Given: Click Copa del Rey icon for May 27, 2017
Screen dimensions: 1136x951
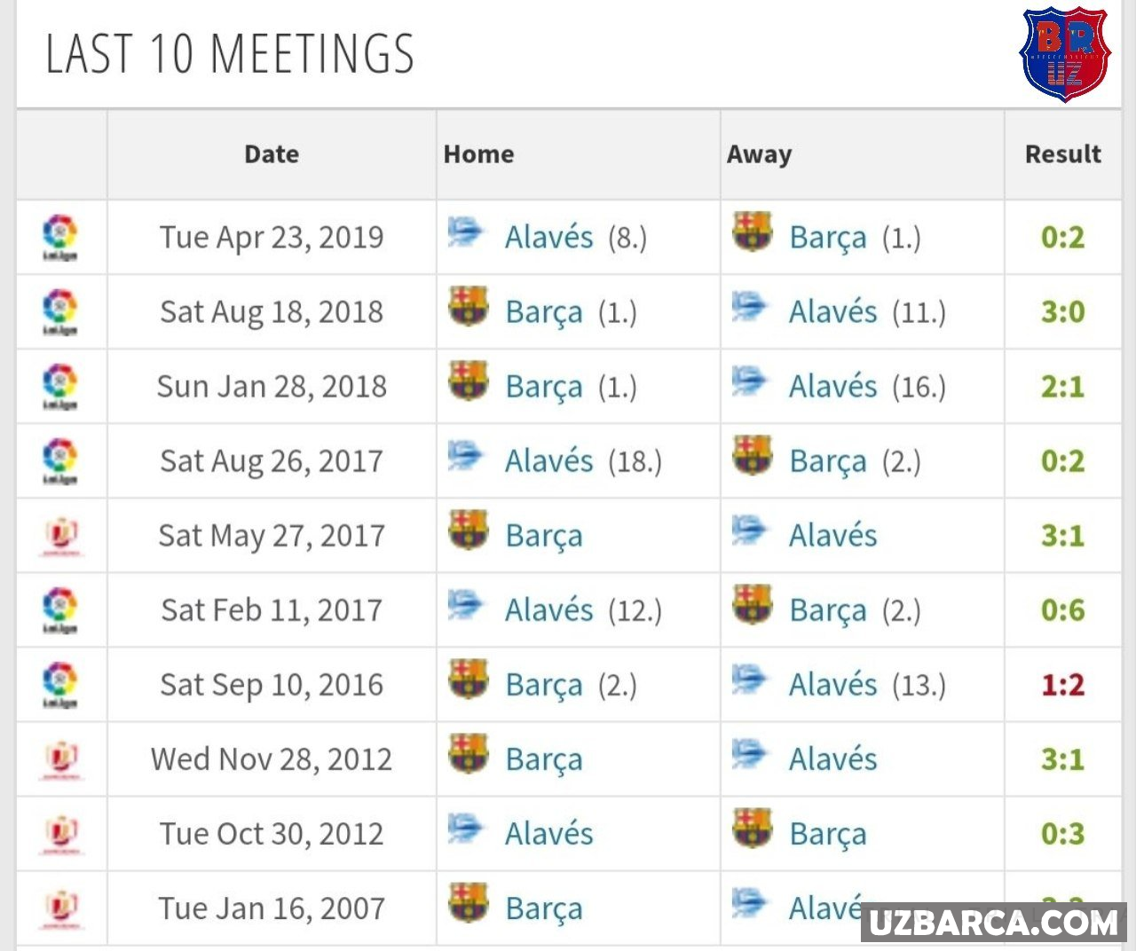Looking at the screenshot, I should pos(60,536).
